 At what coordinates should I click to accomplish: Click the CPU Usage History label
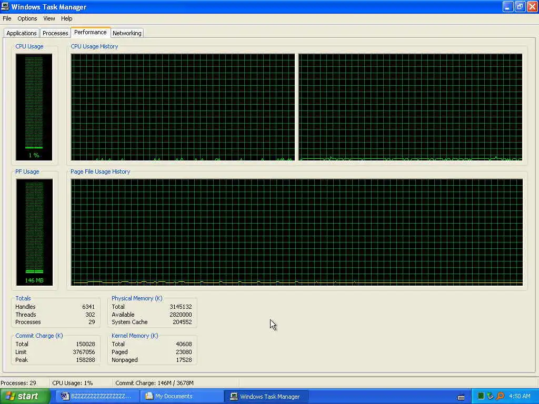click(94, 46)
